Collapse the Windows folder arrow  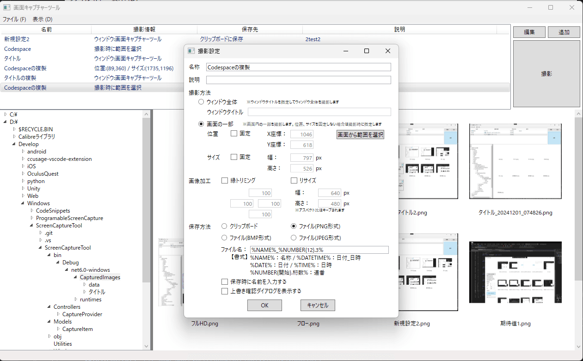(23, 203)
